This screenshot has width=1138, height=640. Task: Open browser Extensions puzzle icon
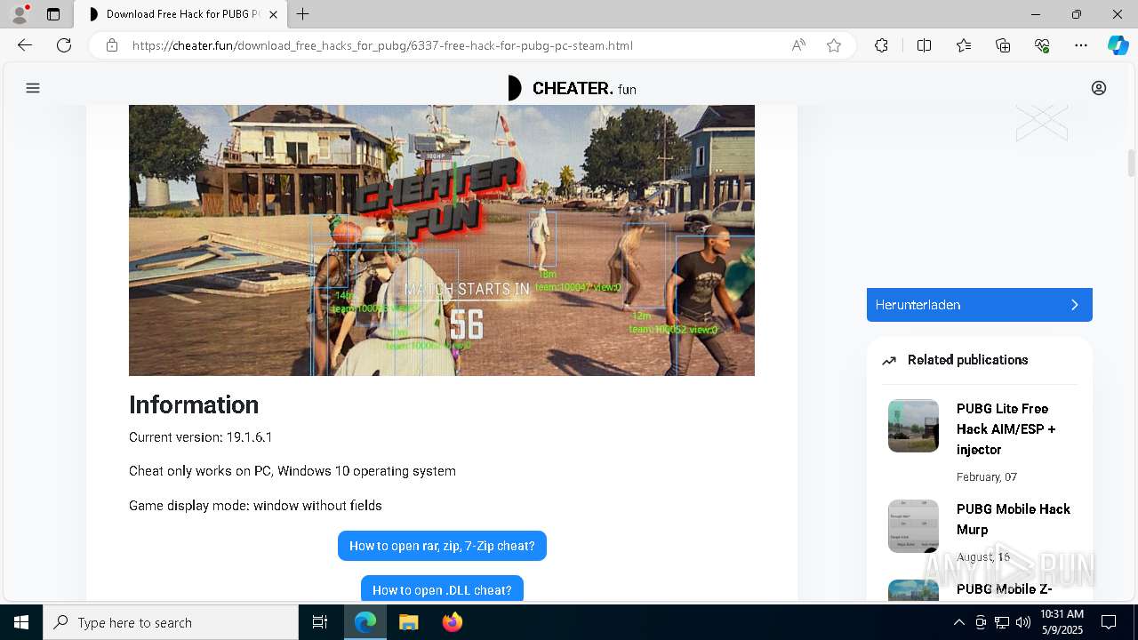tap(881, 45)
